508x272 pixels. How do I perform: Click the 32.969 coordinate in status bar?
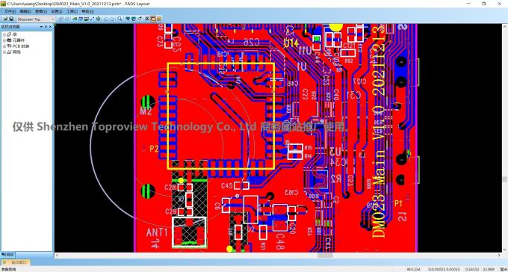(x=489, y=270)
